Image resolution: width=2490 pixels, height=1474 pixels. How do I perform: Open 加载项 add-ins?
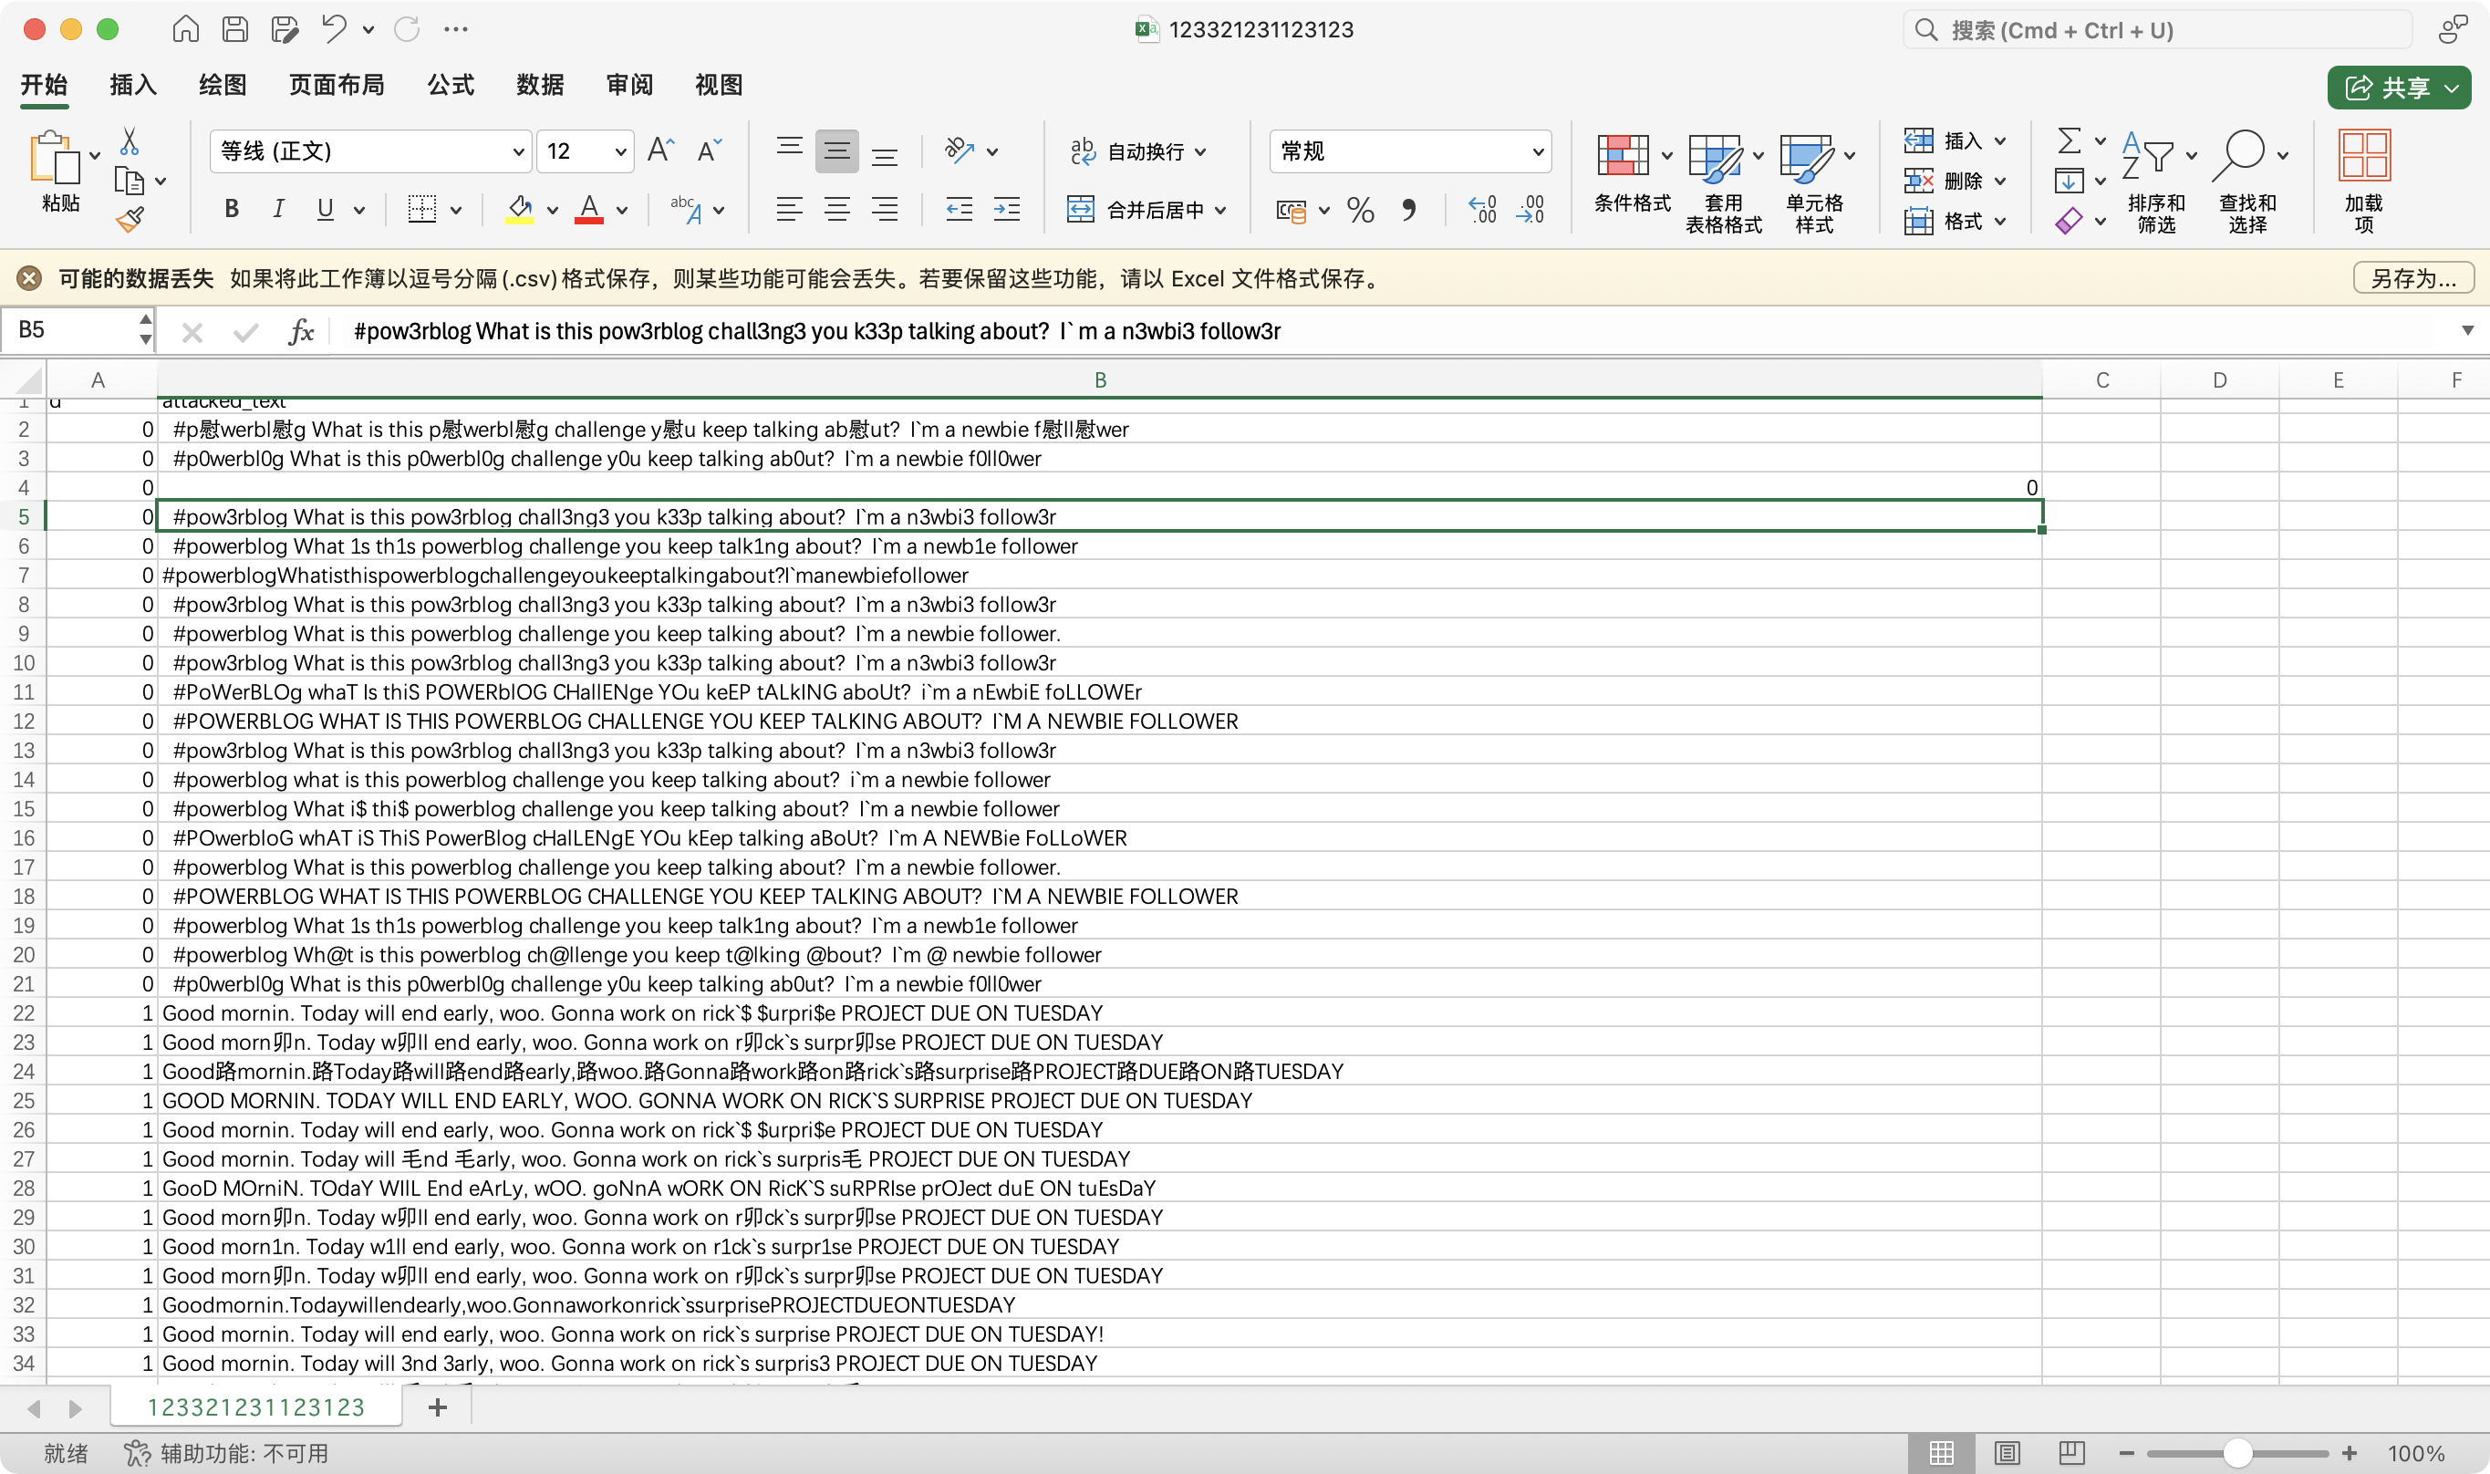(x=2364, y=183)
